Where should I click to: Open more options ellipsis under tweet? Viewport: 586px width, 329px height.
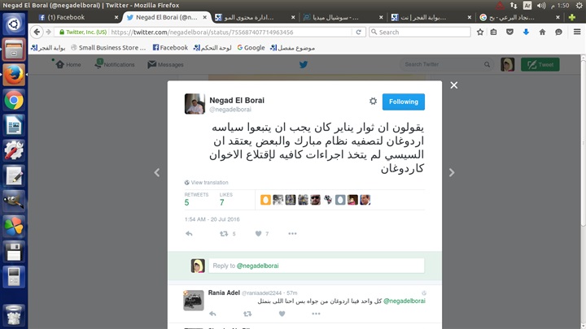pos(292,234)
